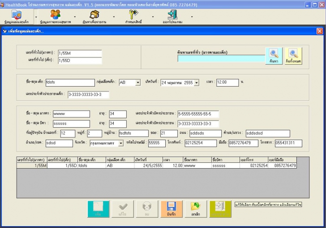Open the dropdown arrow beside mother and child menu

(36, 17)
